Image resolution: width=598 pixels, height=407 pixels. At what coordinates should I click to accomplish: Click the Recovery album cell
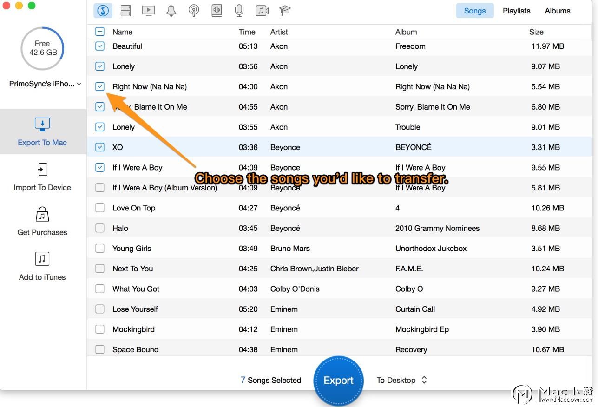click(x=411, y=349)
